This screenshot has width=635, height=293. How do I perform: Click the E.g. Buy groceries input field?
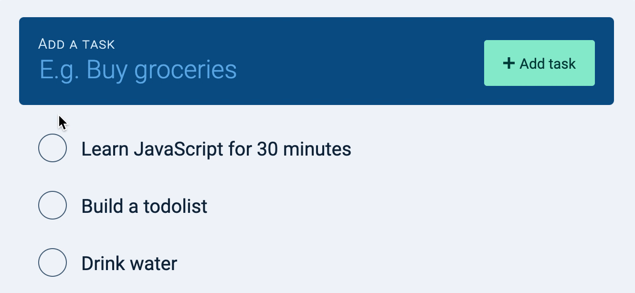pos(138,68)
